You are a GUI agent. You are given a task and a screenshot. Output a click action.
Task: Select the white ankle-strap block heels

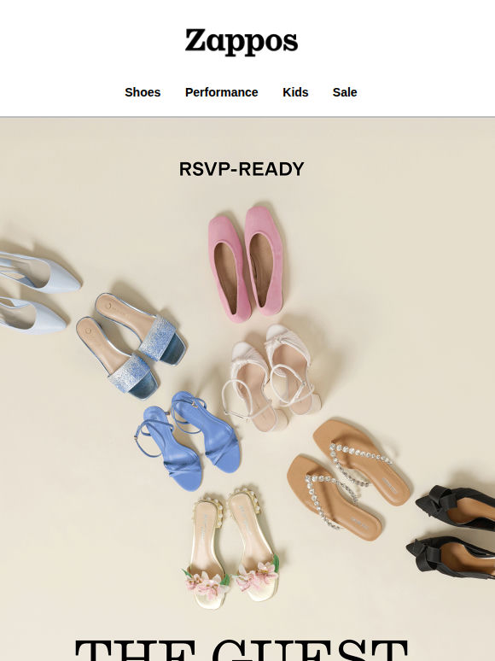[271, 377]
